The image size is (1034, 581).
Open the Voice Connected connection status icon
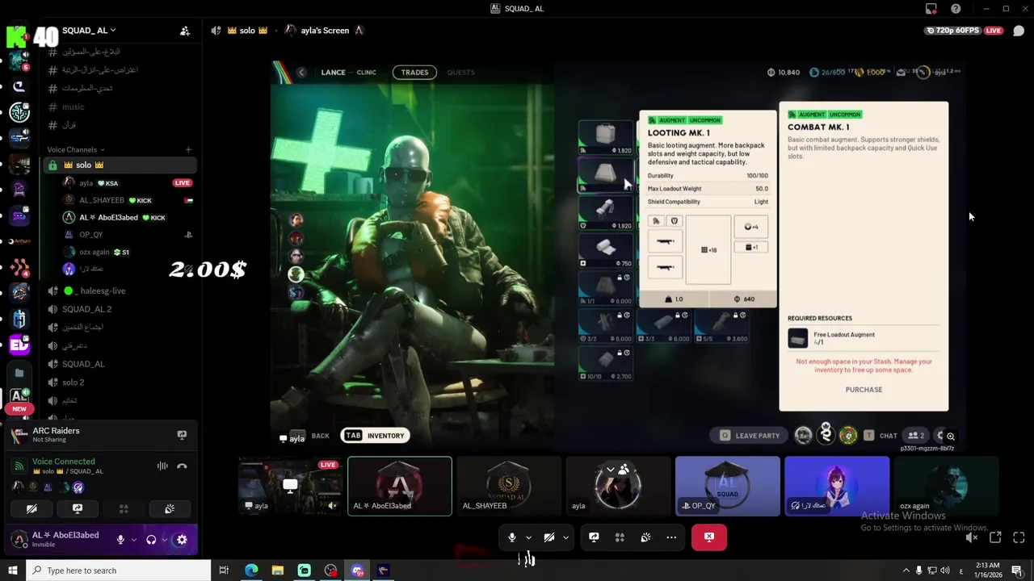(x=19, y=466)
